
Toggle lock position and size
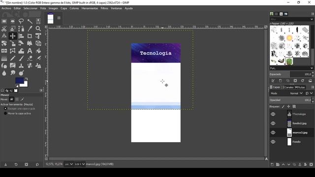(289, 107)
